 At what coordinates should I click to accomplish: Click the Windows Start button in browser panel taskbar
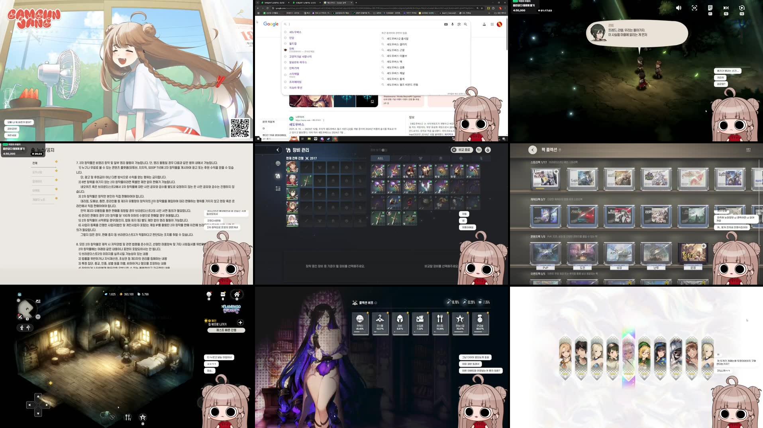point(258,139)
